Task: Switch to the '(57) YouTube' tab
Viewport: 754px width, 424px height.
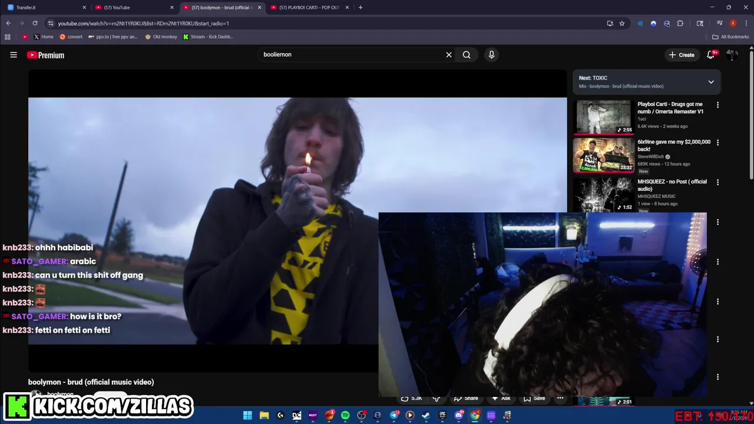Action: click(x=134, y=8)
